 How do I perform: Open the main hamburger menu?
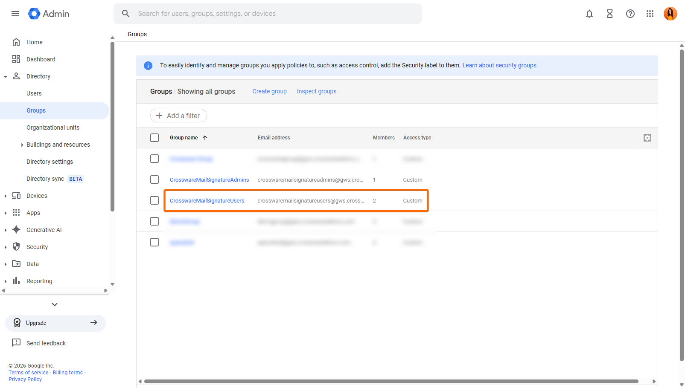tap(15, 14)
